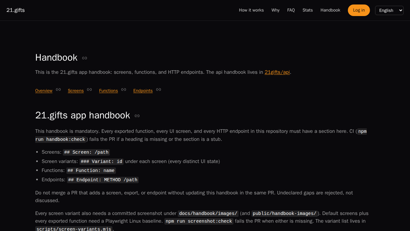
Task: Click anchor link icon next to Screens
Action: (x=89, y=90)
